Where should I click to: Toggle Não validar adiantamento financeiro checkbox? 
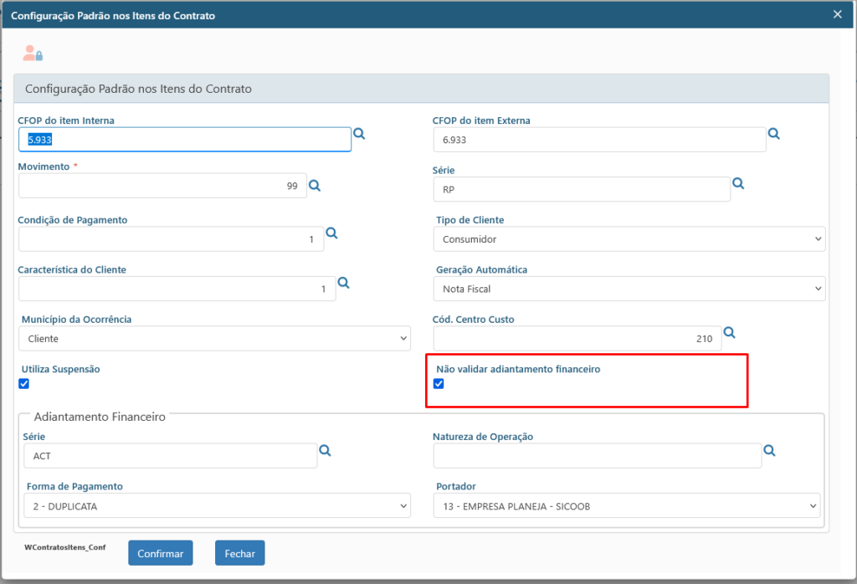(439, 383)
